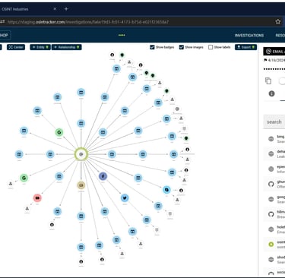Click the Center graph button
This screenshot has width=285, height=278.
(x=16, y=47)
